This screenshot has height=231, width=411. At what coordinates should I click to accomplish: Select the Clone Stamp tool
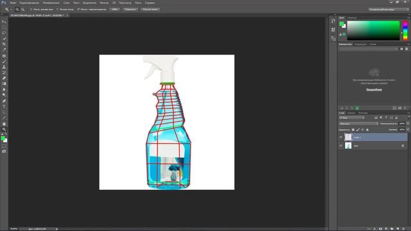coord(4,67)
